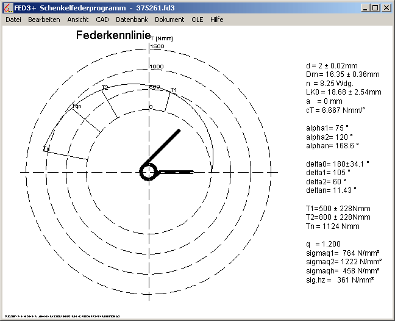The height and width of the screenshot is (321, 395).
Task: Open the Datei menu
Action: coord(13,20)
